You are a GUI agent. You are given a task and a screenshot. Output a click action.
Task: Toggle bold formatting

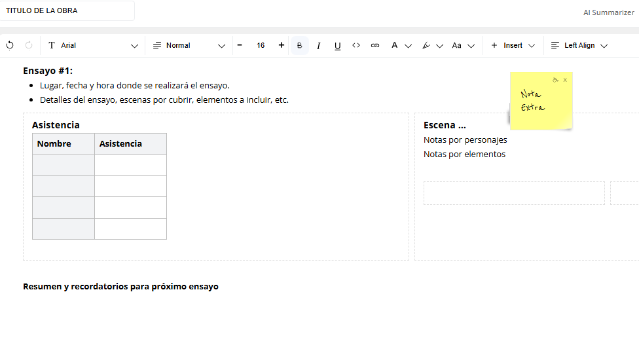tap(300, 45)
